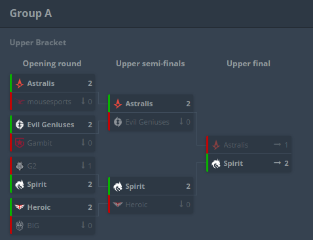Viewport: 313px width, 240px height.
Task: Click Spirit score in upper semi-finals
Action: pos(189,186)
